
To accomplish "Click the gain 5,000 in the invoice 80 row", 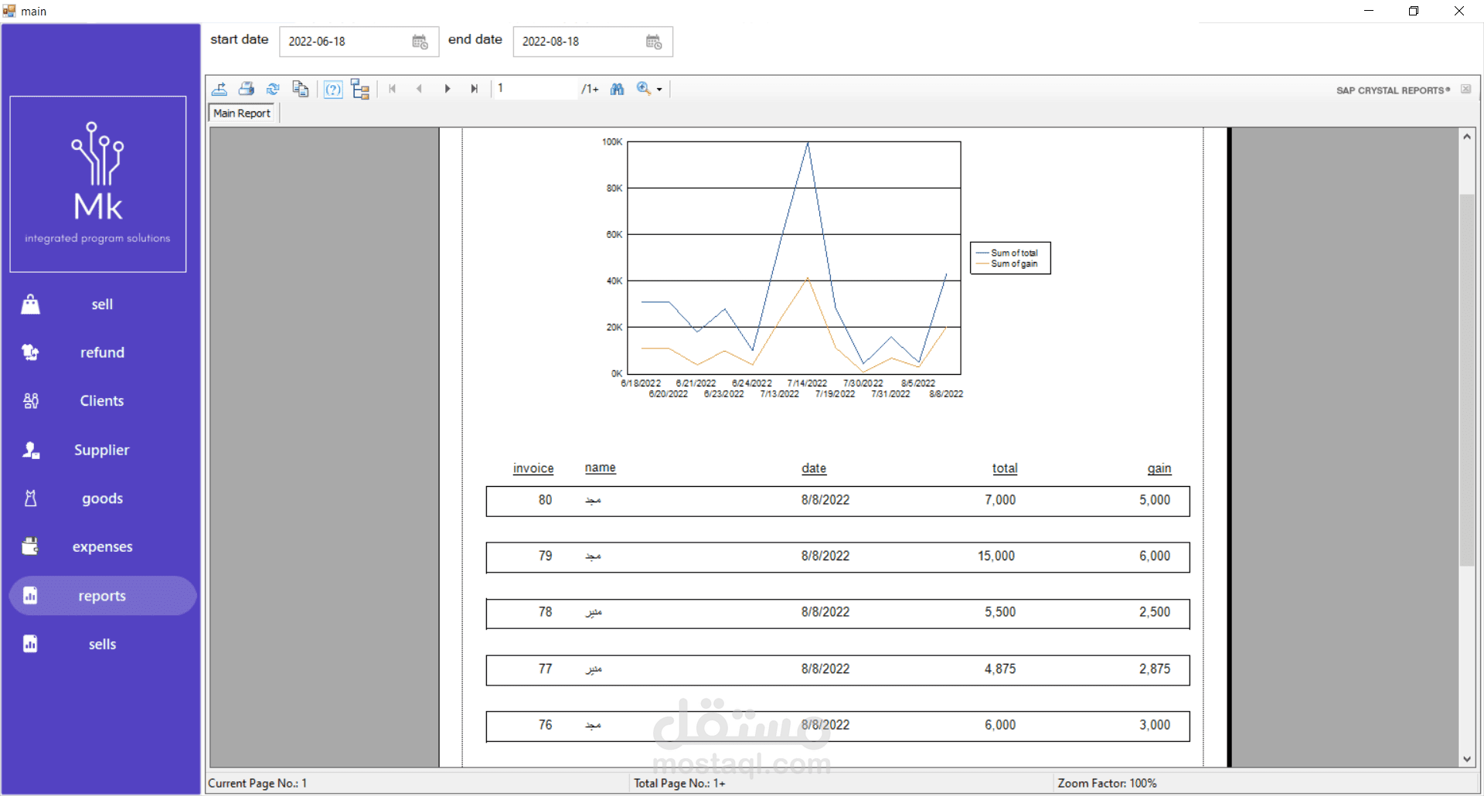I will (x=1155, y=500).
